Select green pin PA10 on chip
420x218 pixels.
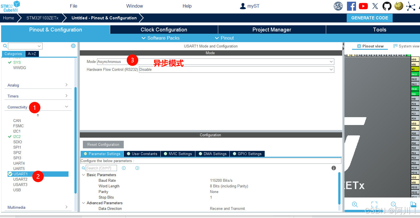click(415, 89)
